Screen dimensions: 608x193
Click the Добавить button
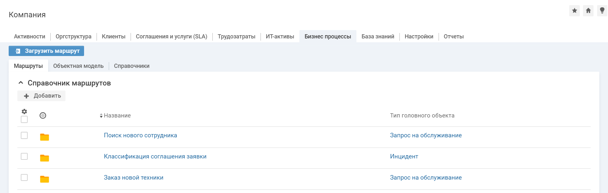click(41, 96)
